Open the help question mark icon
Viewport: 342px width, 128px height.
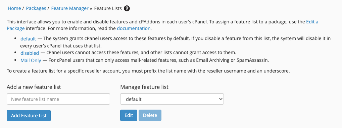click(x=127, y=8)
